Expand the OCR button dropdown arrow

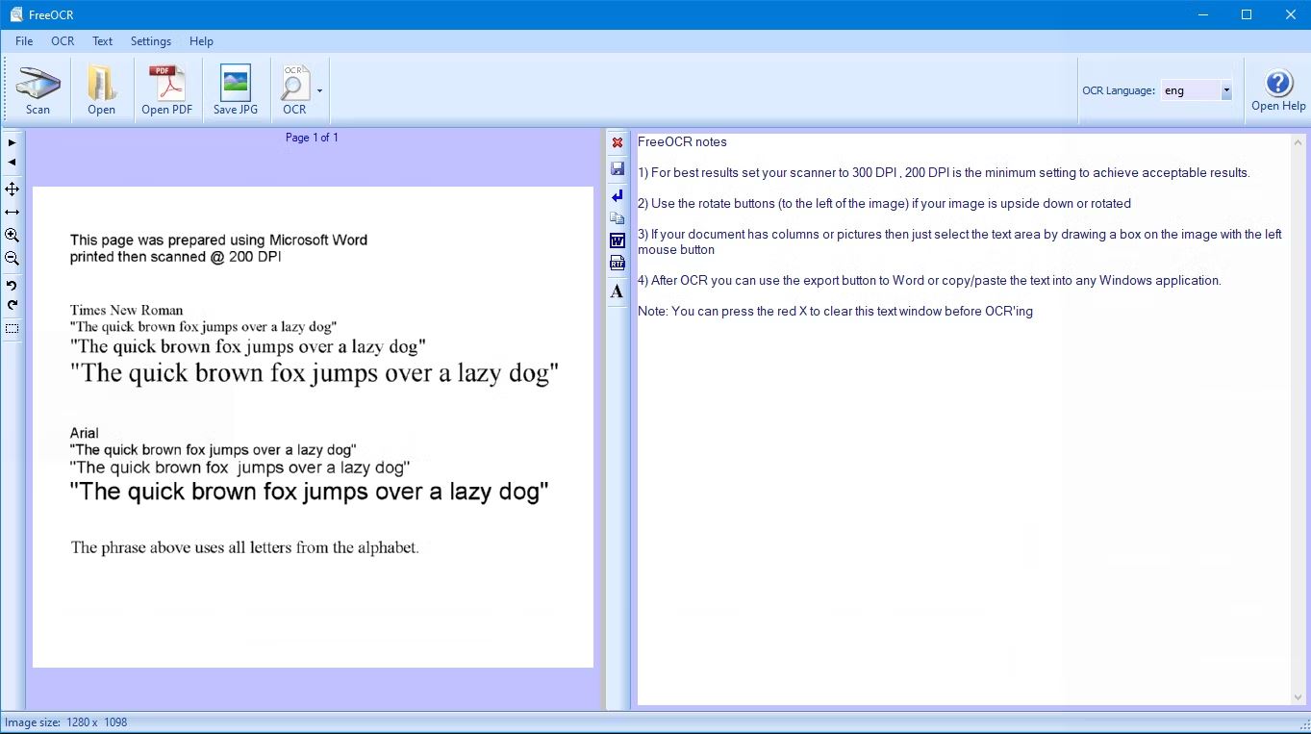[319, 91]
